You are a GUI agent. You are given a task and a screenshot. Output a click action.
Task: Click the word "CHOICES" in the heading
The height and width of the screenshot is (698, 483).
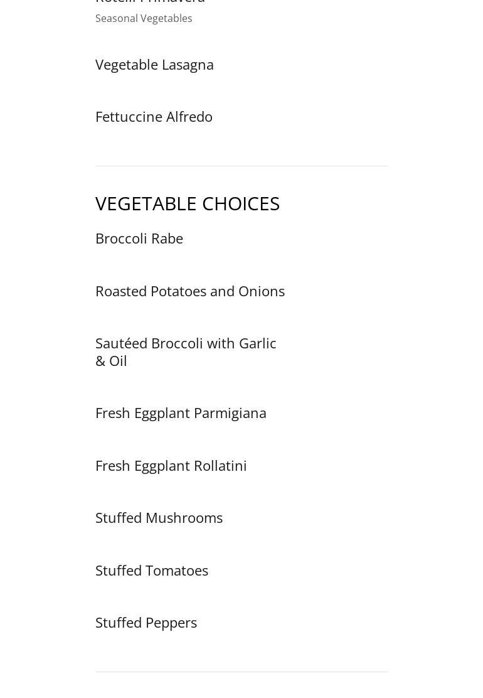(241, 203)
